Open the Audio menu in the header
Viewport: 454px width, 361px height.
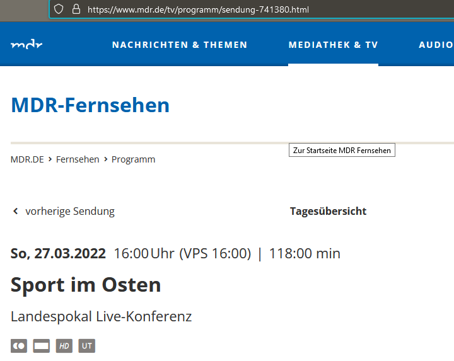[436, 45]
